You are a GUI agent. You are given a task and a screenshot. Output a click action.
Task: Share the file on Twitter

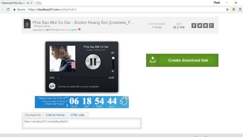[x=200, y=25]
